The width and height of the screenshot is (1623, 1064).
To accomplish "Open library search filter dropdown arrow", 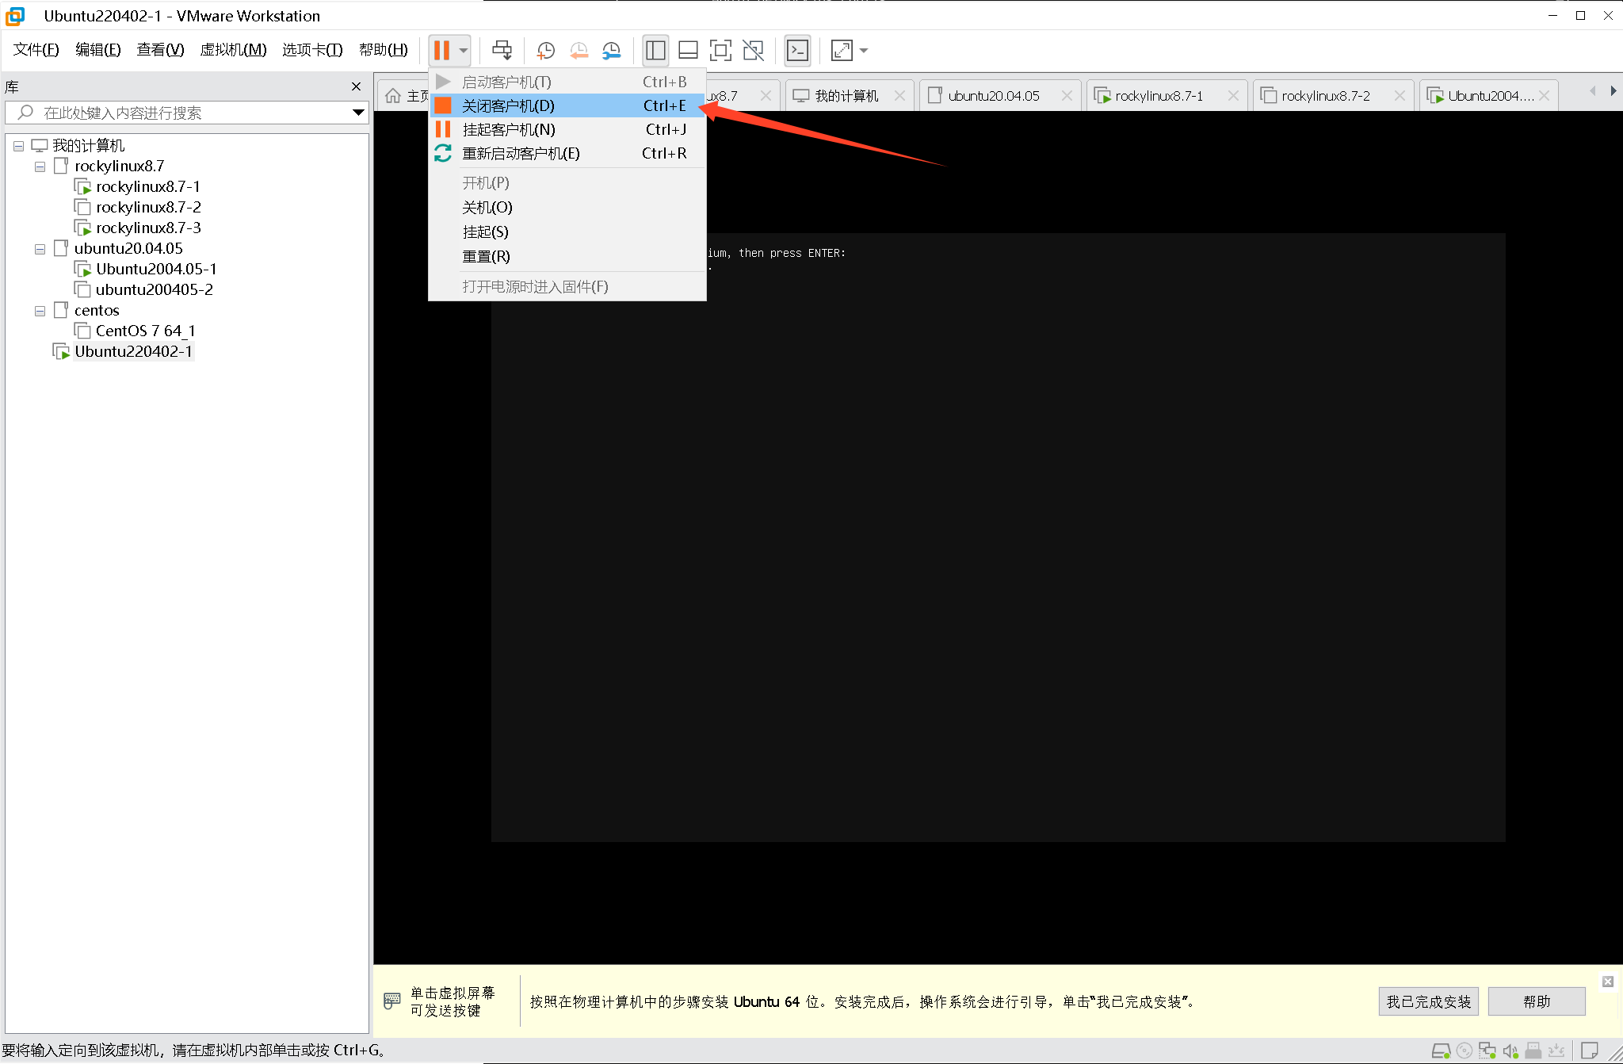I will click(x=358, y=113).
